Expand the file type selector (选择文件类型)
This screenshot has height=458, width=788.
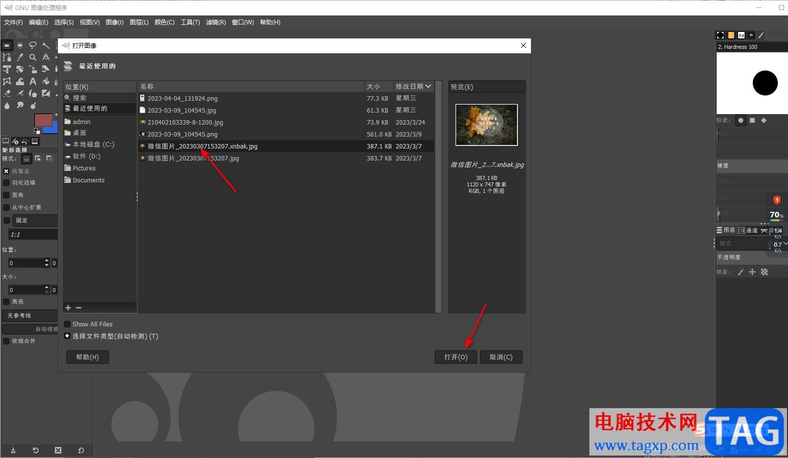(x=67, y=336)
